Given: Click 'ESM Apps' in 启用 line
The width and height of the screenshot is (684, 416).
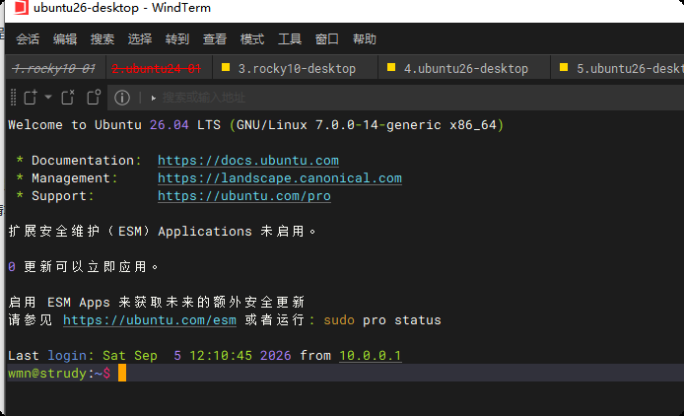Looking at the screenshot, I should (x=79, y=302).
